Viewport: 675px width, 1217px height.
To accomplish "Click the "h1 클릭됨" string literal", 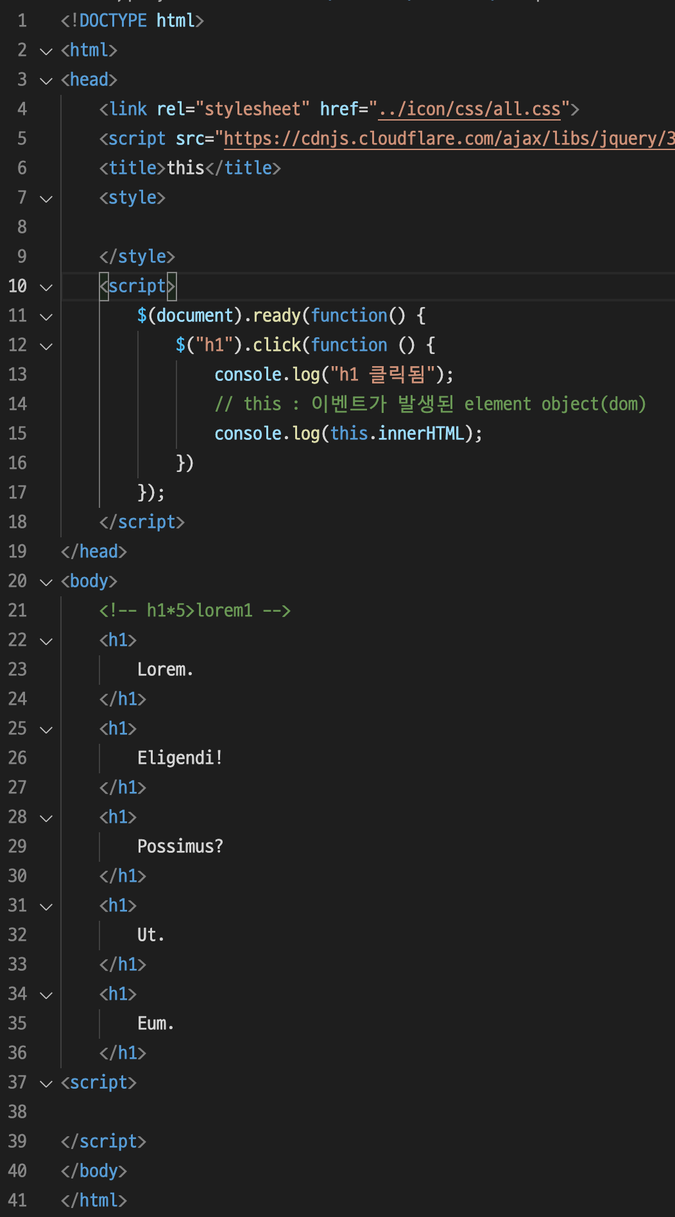I will coord(383,374).
